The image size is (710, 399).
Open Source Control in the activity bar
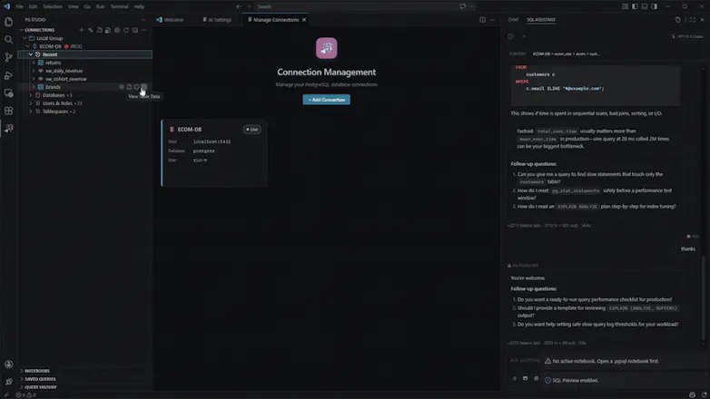(8, 57)
